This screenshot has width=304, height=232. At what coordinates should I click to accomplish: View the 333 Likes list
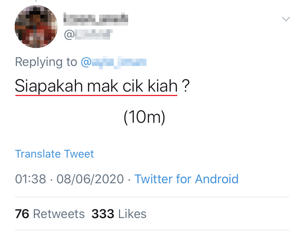pos(119,214)
